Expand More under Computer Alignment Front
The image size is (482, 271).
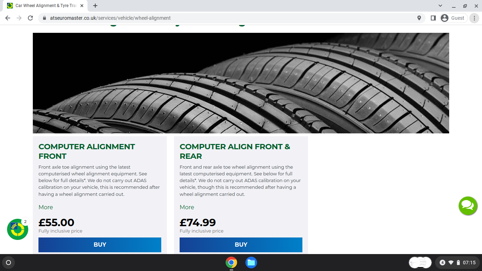pos(46,207)
